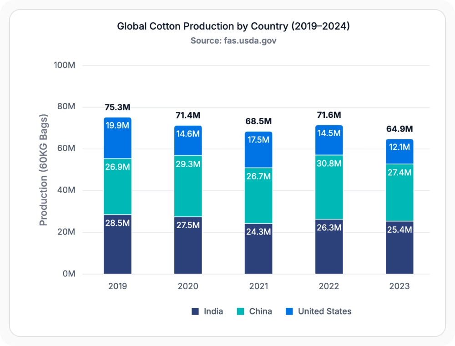Select the 2020 India bar segment 27.5M
This screenshot has height=346, width=455.
(x=188, y=245)
